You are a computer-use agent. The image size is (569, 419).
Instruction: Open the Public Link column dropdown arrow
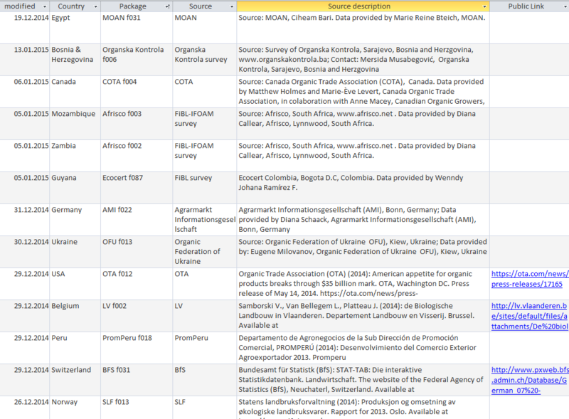[565, 6]
